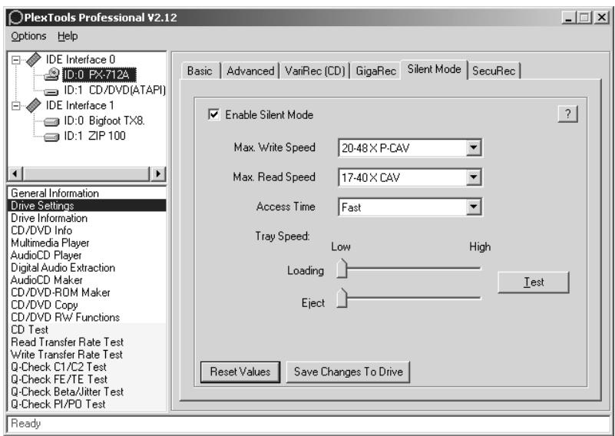Switch to the Advanced tab
615x436 pixels.
point(250,71)
